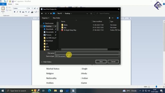Click This PC in address breadcrumb

coord(60,13)
